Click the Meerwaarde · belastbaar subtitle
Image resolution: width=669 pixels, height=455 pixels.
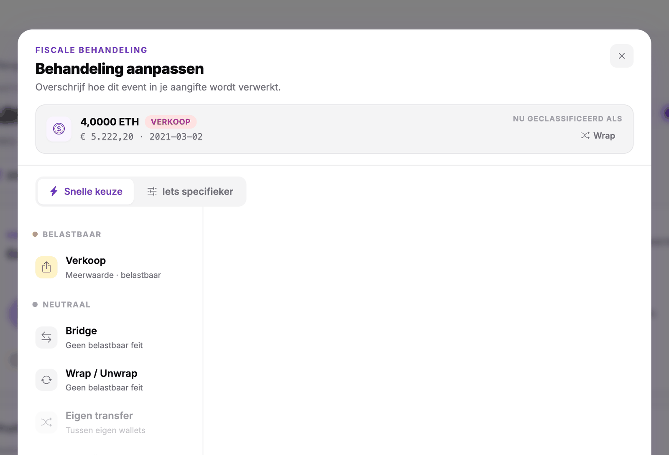pos(113,275)
